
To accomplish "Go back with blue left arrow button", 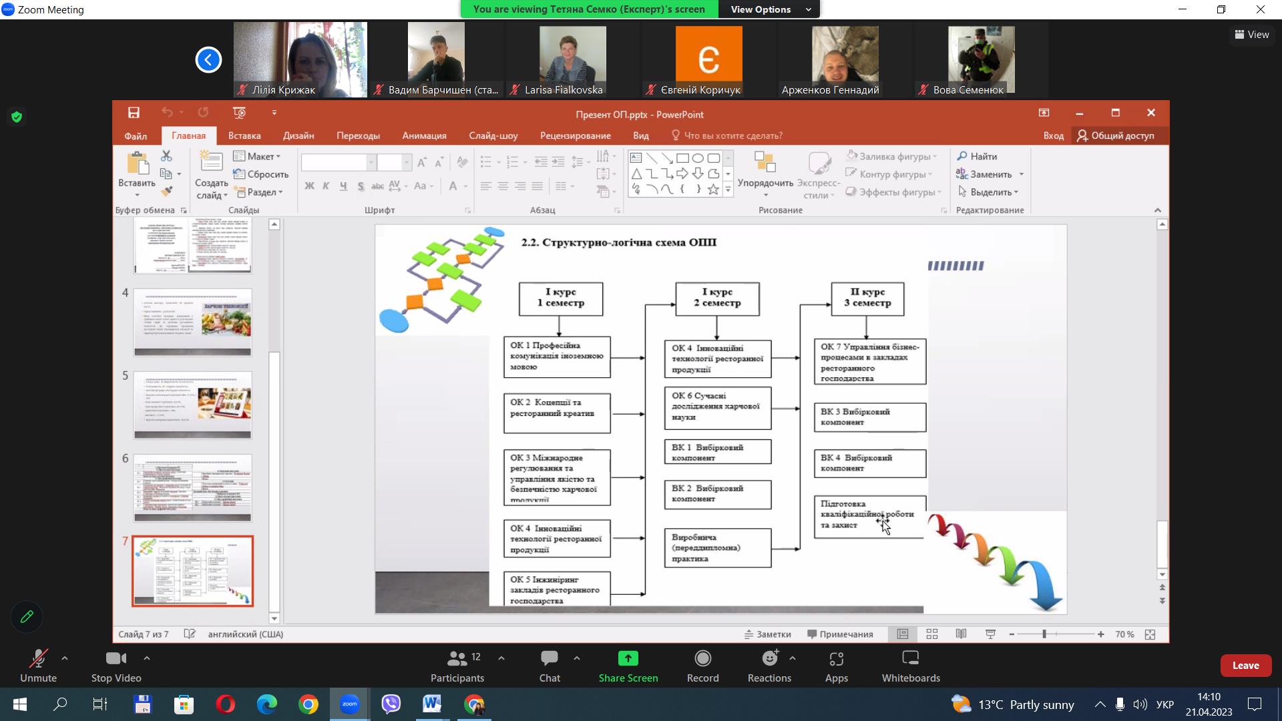I will pos(208,60).
